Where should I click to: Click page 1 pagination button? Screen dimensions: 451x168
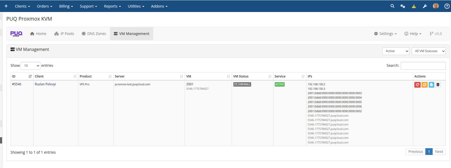(429, 152)
